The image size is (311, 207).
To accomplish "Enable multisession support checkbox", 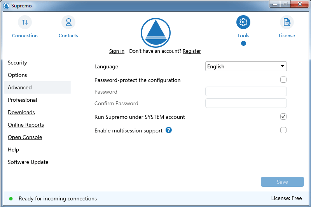I will point(283,130).
